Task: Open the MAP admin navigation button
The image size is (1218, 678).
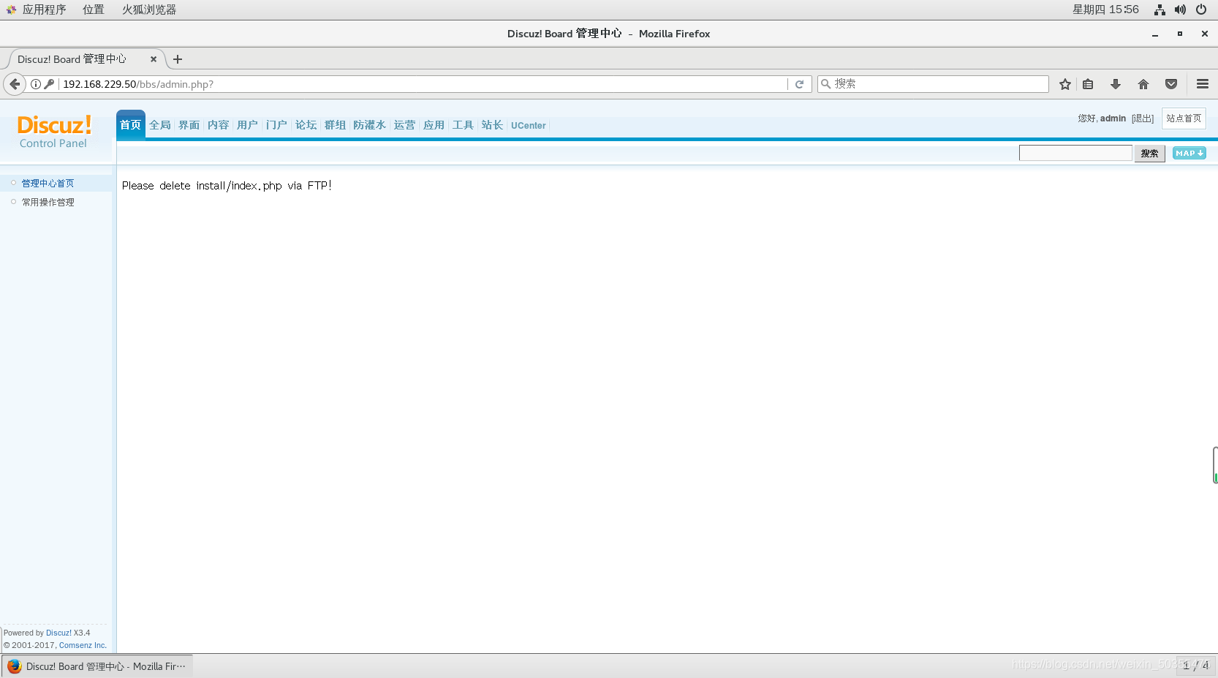Action: click(x=1189, y=153)
